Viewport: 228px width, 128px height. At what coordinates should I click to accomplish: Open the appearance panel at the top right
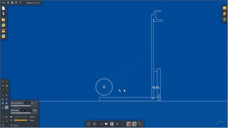(x=224, y=8)
